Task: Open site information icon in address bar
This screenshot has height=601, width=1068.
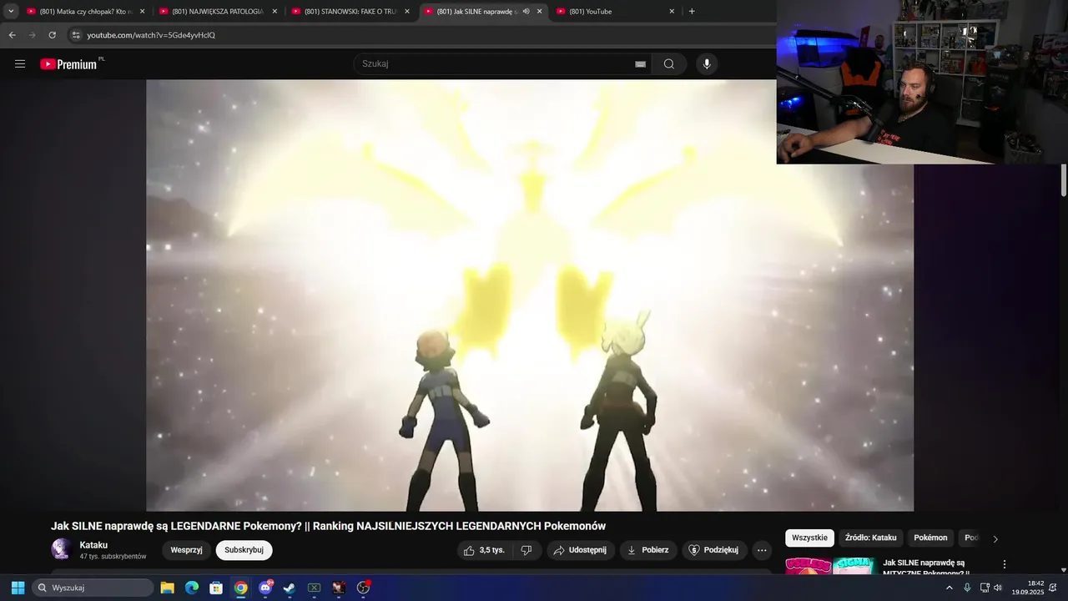Action: tap(76, 35)
